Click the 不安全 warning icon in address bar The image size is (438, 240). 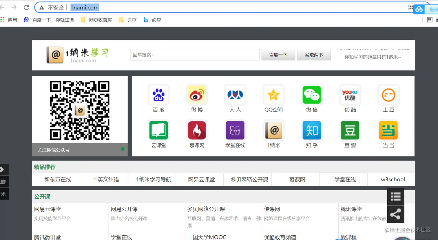(x=42, y=8)
